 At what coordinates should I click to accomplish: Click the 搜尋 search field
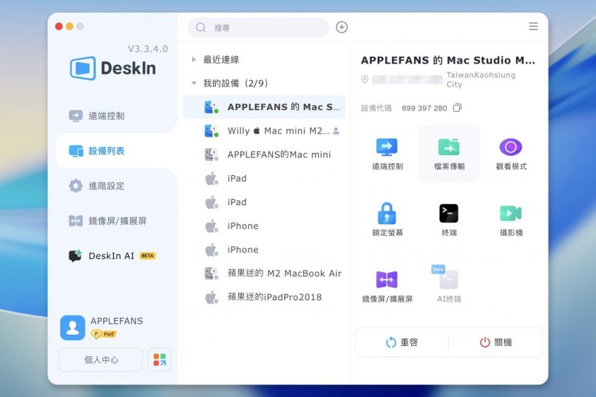coord(266,27)
